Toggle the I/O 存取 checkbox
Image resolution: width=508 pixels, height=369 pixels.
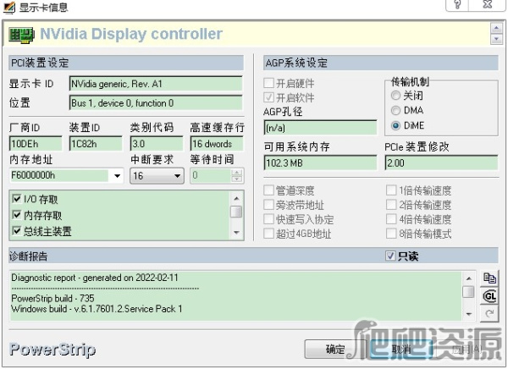[x=16, y=198]
